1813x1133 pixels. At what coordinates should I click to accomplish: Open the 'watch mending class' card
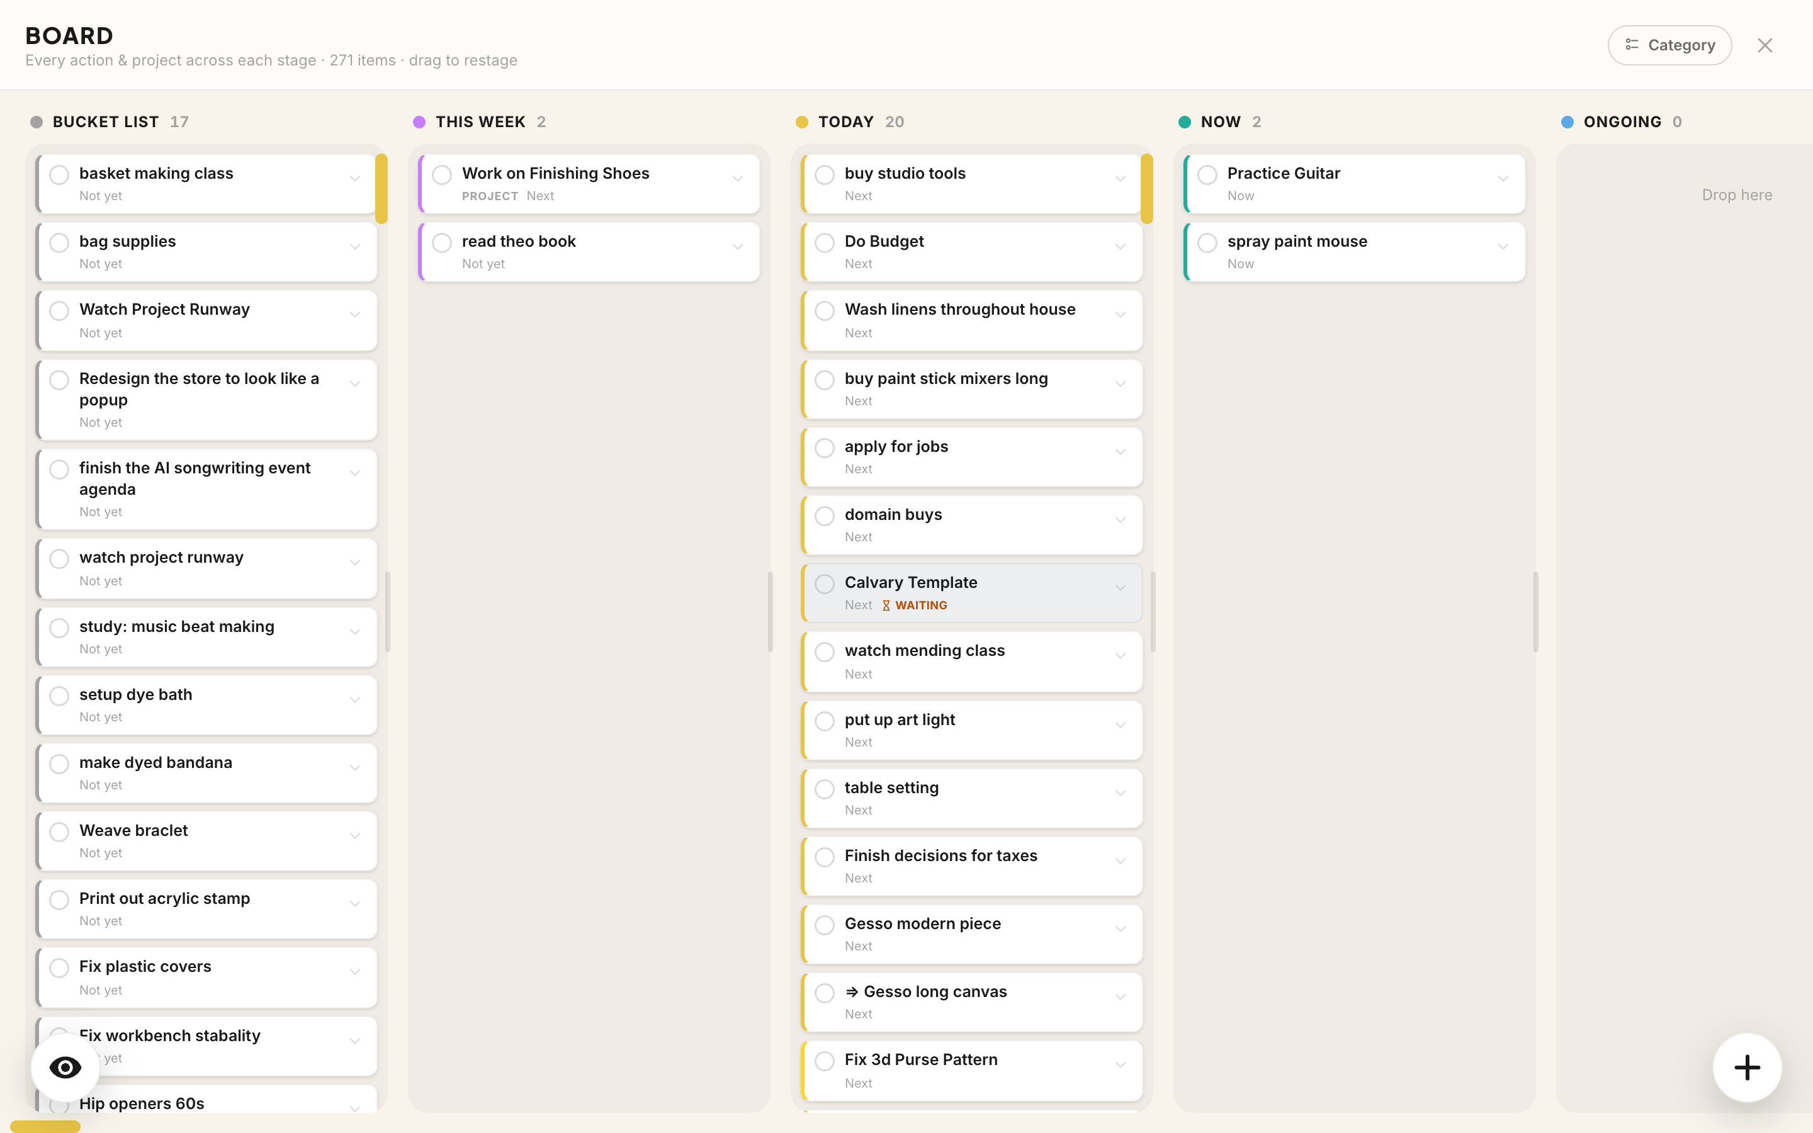pyautogui.click(x=972, y=662)
